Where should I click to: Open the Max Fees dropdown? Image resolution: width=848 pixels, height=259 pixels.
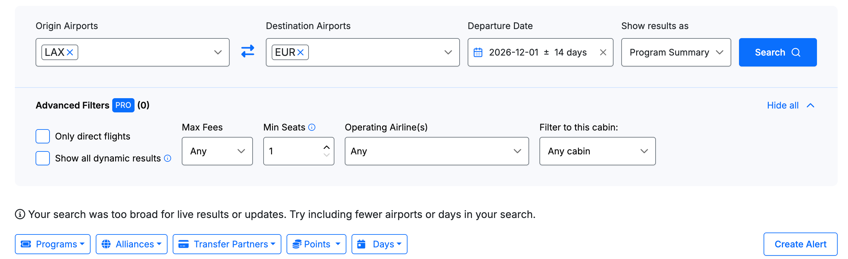point(217,151)
